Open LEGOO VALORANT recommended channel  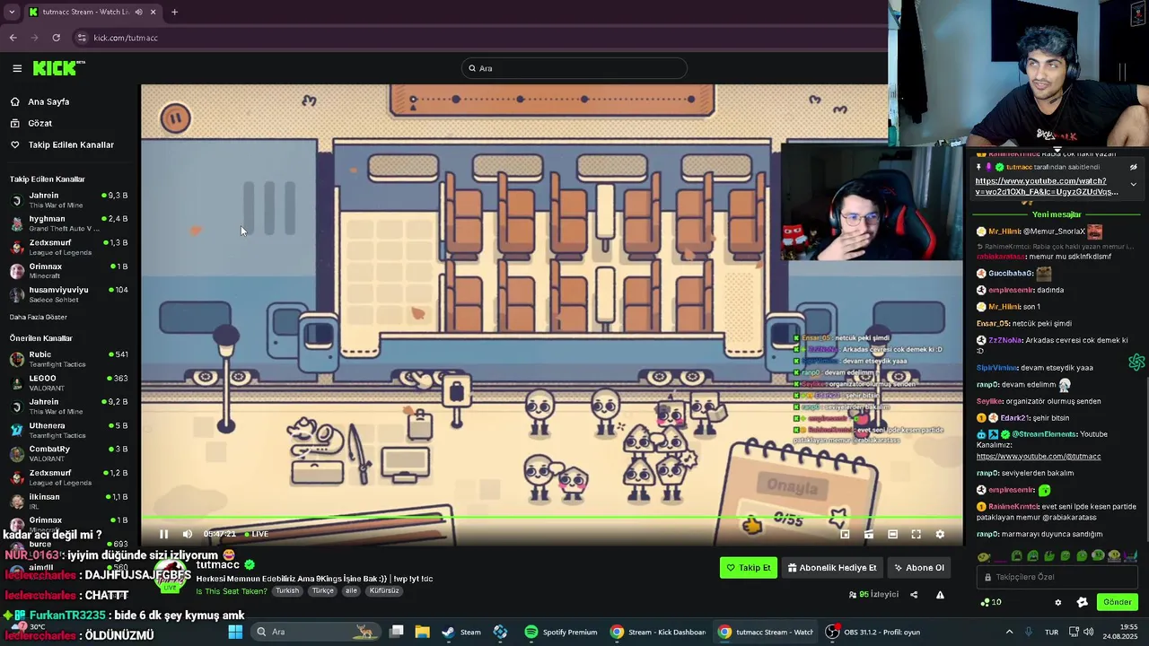point(69,382)
